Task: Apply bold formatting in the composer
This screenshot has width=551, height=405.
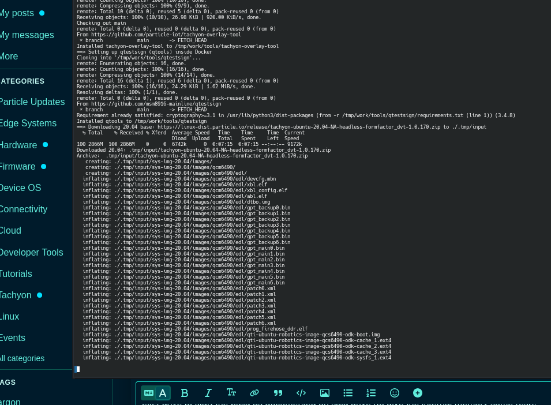Action: pos(185,393)
